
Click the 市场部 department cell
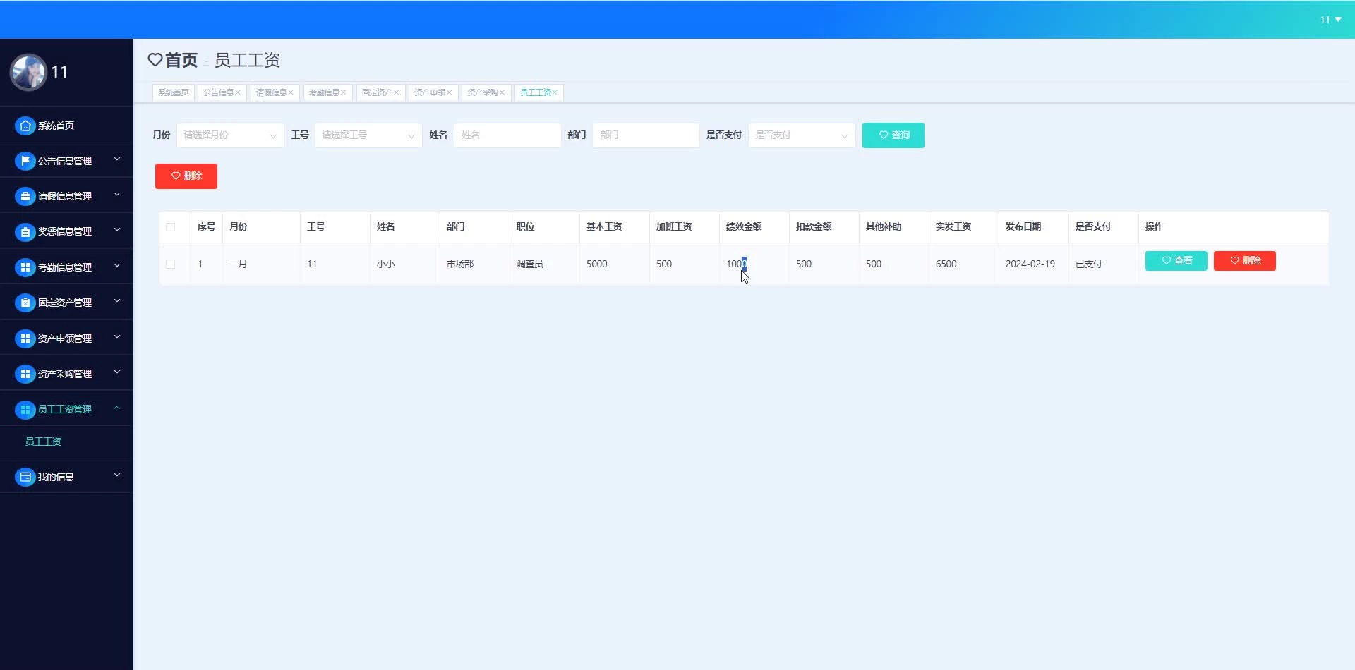(x=459, y=264)
